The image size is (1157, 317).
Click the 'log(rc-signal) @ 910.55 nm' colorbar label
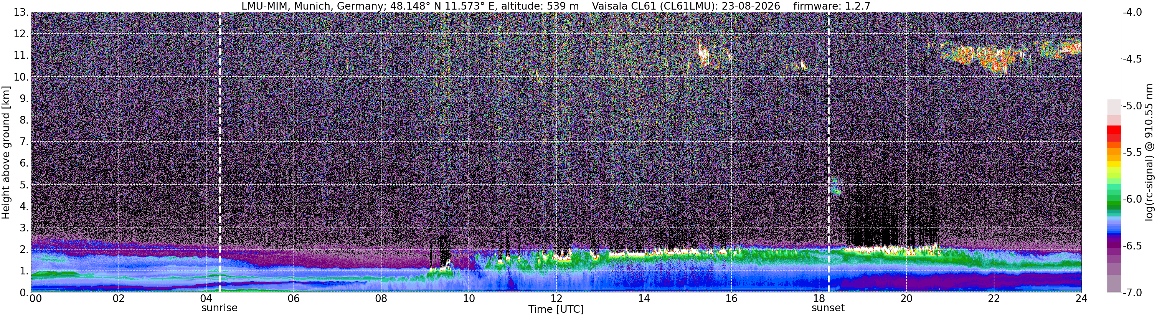coord(1149,152)
